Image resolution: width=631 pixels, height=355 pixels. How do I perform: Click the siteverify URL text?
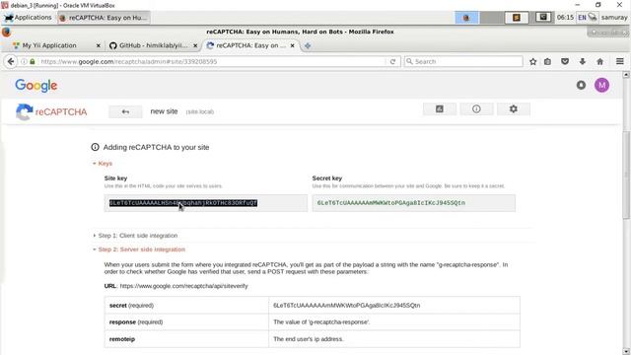click(x=184, y=286)
